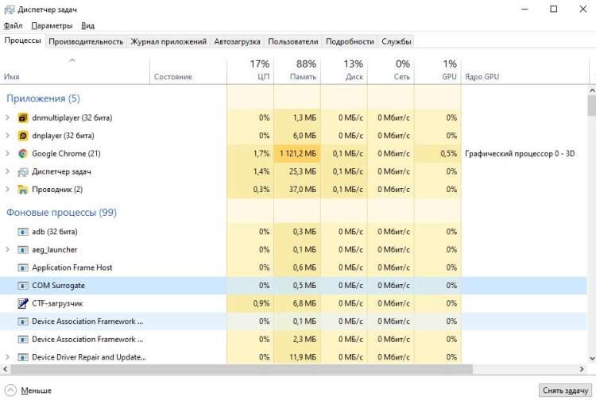The height and width of the screenshot is (404, 596).
Task: Sort processes by Память column header
Action: pyautogui.click(x=296, y=70)
